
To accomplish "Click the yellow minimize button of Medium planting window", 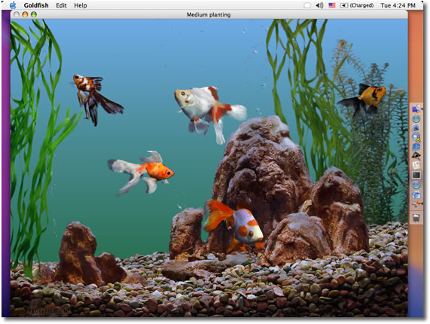I will coord(25,14).
